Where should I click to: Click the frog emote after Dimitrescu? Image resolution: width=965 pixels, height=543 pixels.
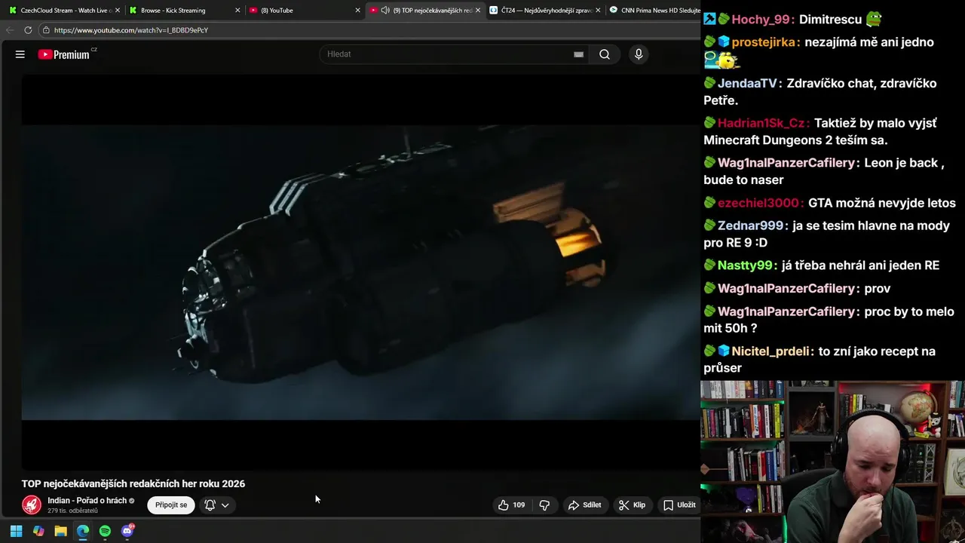[873, 19]
